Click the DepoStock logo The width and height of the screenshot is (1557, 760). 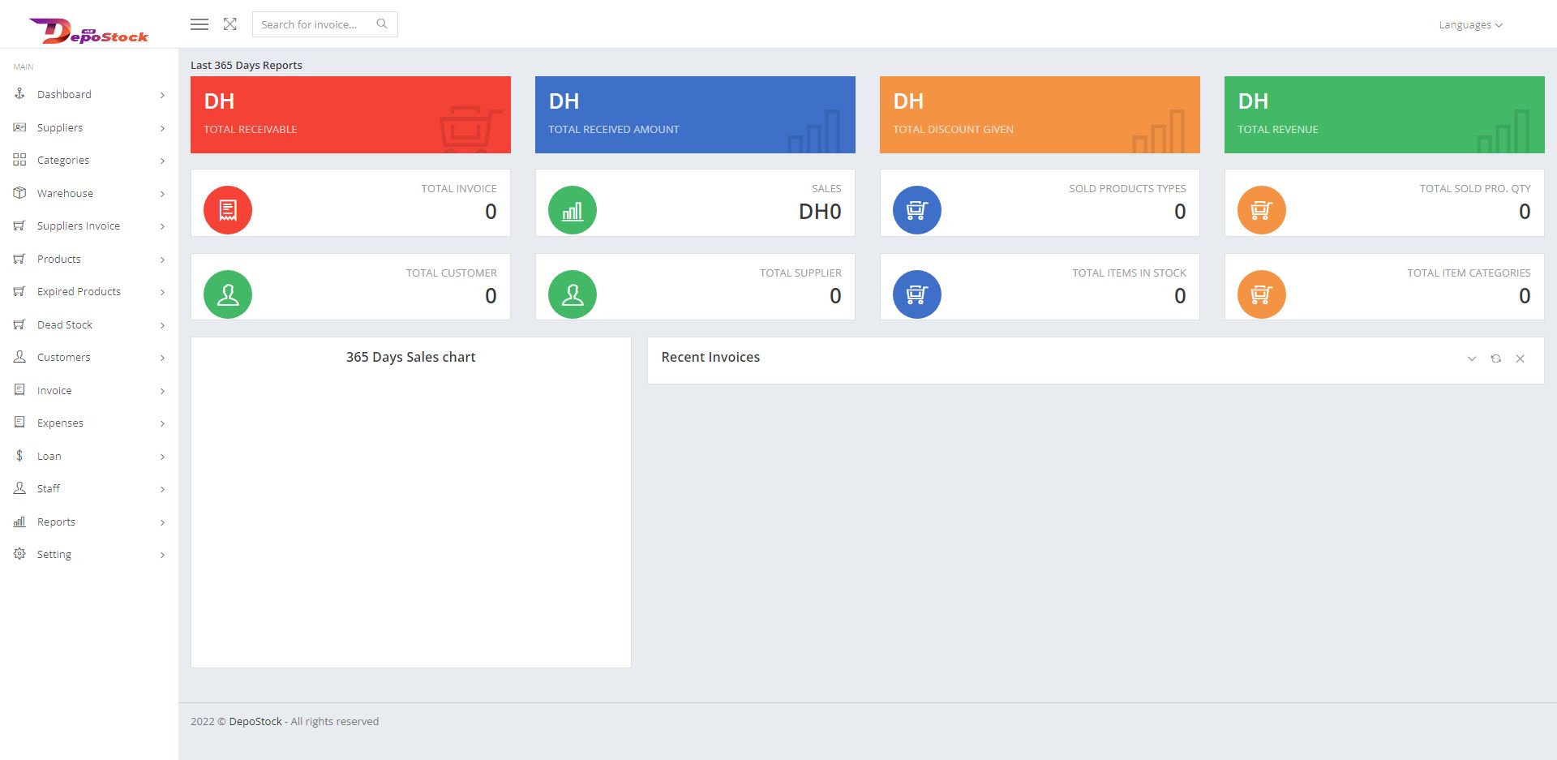point(88,31)
